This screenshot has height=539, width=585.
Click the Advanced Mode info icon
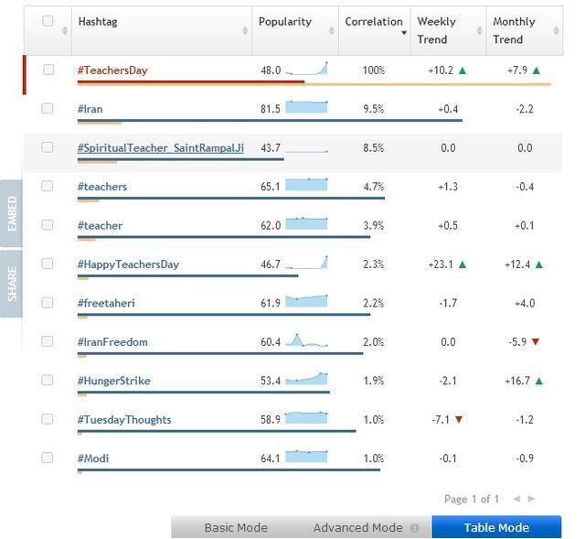414,528
